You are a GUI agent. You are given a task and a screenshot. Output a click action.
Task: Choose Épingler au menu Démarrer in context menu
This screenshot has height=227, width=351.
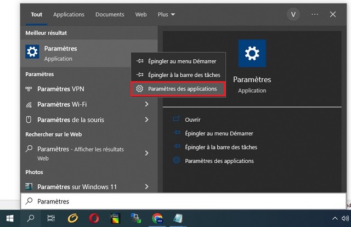(x=178, y=61)
